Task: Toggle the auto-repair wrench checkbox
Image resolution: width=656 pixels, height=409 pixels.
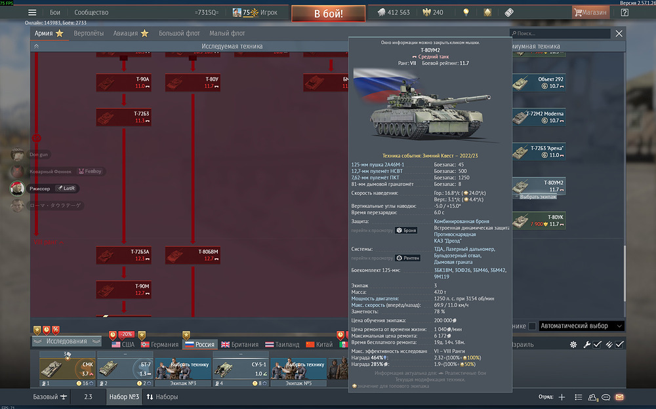Action: pyautogui.click(x=597, y=345)
